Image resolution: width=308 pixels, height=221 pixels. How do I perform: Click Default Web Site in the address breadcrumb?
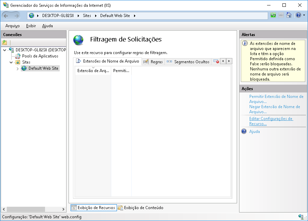tap(115, 16)
